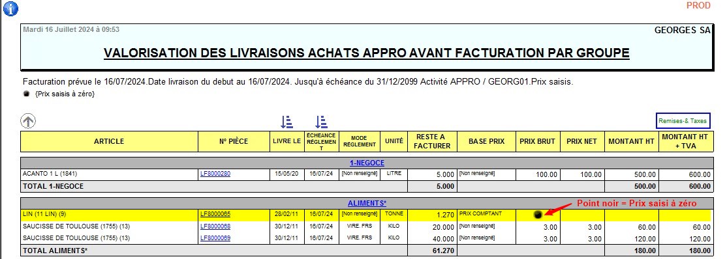Open piece link LF8000065
The height and width of the screenshot is (259, 727).
pyautogui.click(x=215, y=214)
